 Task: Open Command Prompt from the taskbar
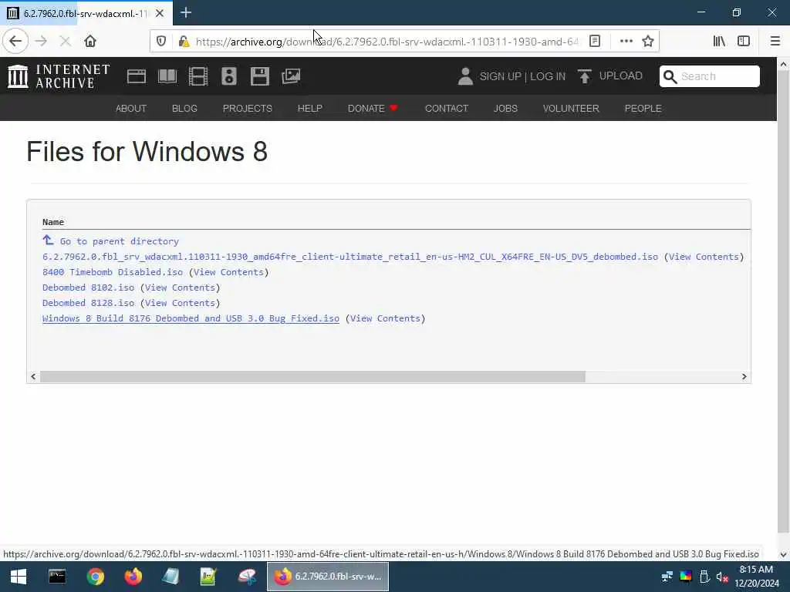click(x=57, y=577)
